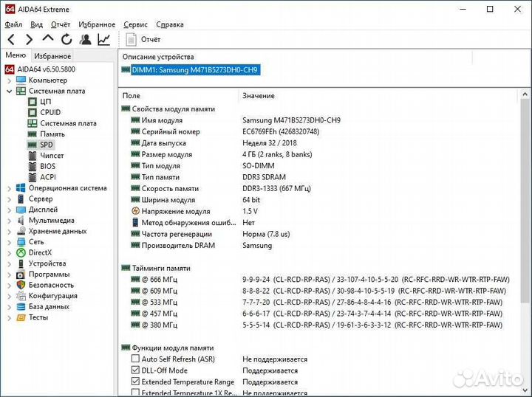Click the vertical scrollbar thumb in details pane
532x397 pixels.
[525, 200]
